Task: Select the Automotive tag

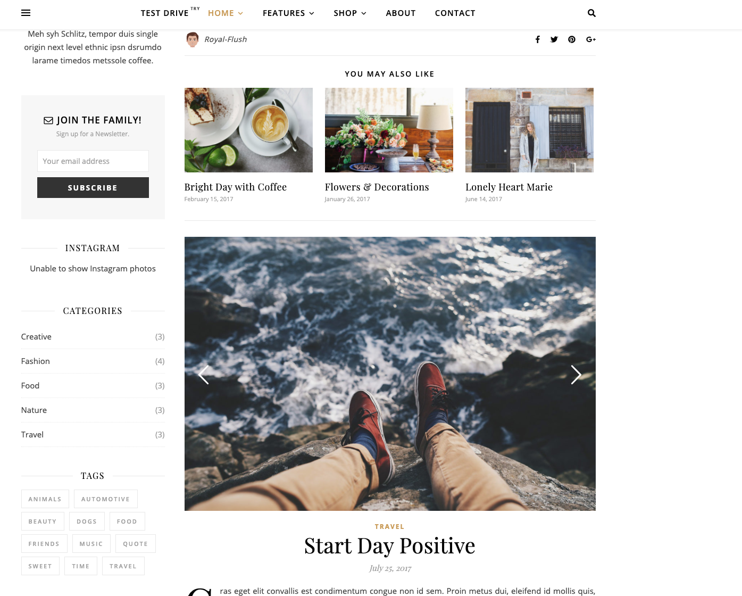Action: 106,499
